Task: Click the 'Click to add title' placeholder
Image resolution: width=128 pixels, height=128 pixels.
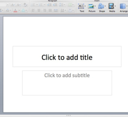Action: (67, 57)
